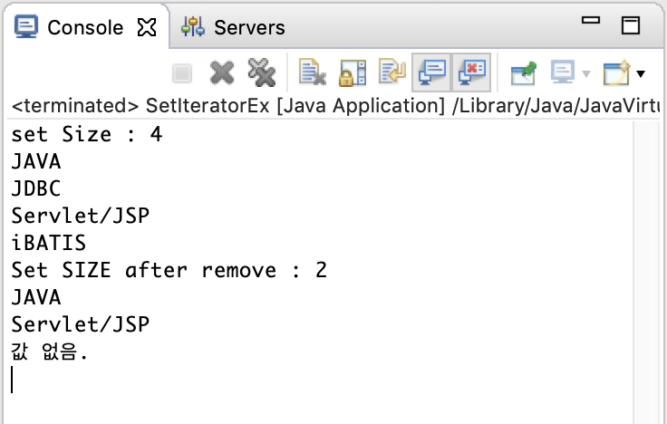The image size is (667, 424).
Task: Open the Servers tab
Action: (249, 27)
